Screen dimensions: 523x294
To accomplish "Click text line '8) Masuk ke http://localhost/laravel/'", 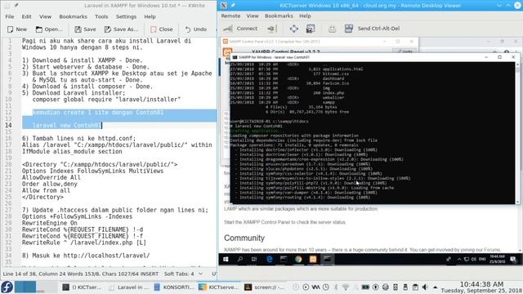I will pos(86,256).
